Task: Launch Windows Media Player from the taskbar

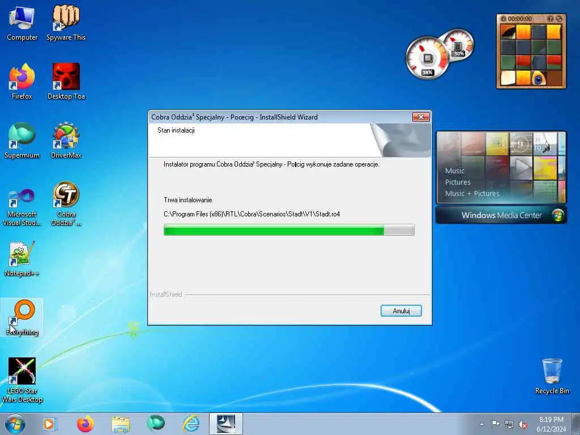Action: (49, 424)
